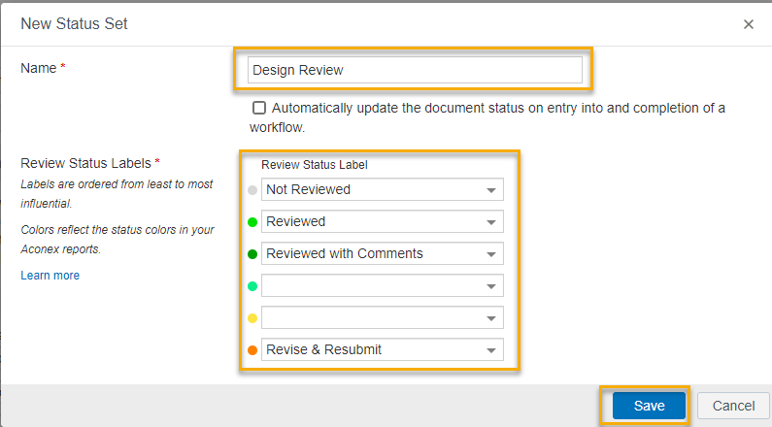Click the bright green Reviewed color dot
772x427 pixels.
click(x=252, y=222)
